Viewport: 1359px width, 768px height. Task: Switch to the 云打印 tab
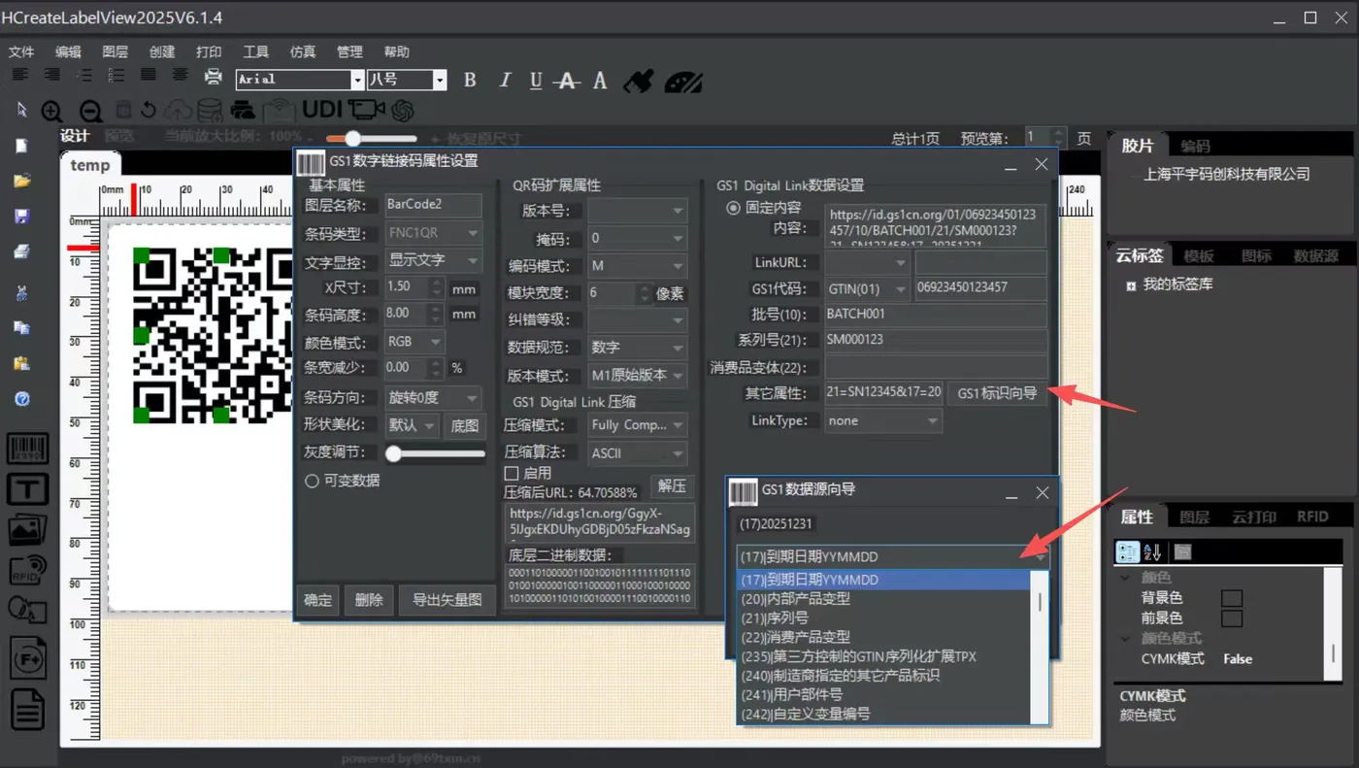click(x=1254, y=518)
